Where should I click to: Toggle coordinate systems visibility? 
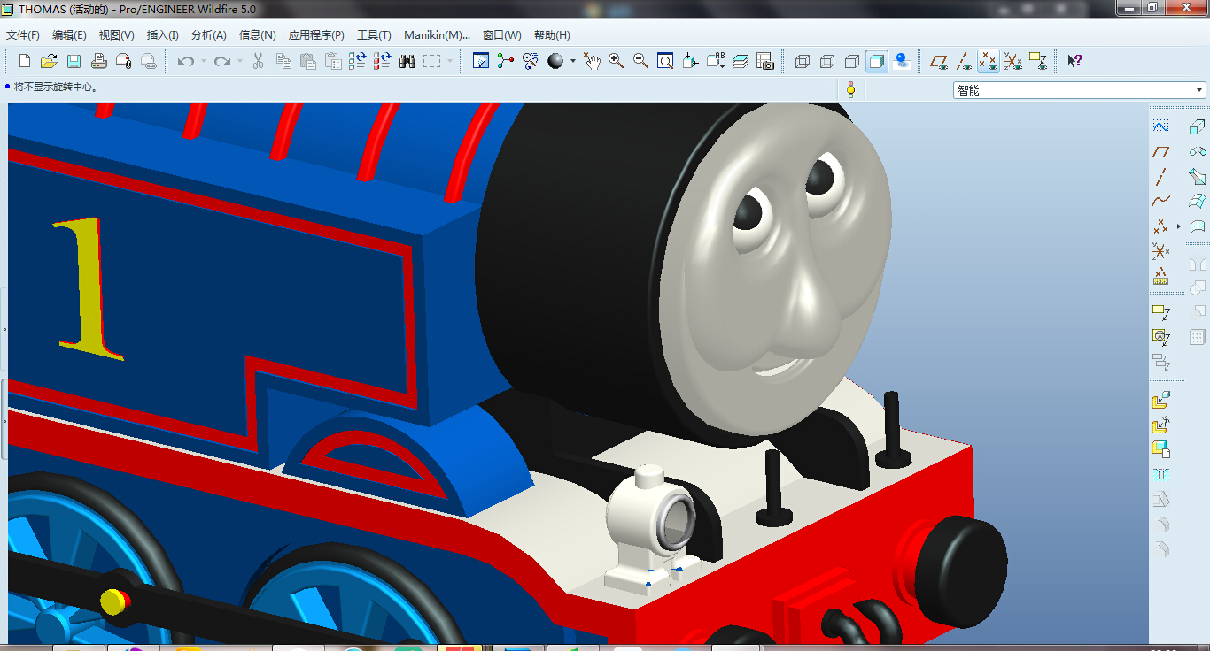pos(1013,61)
